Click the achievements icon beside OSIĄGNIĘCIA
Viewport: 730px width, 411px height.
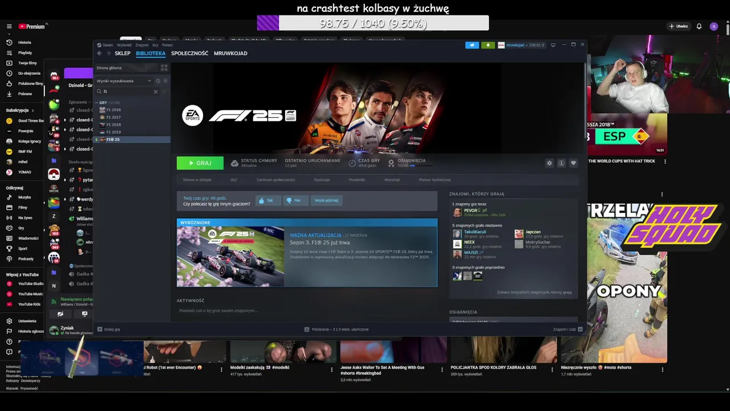pos(391,163)
